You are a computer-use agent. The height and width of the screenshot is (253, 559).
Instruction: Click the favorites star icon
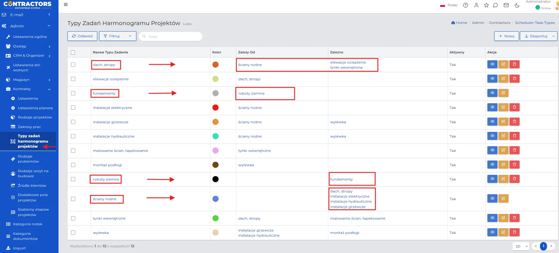(486, 5)
